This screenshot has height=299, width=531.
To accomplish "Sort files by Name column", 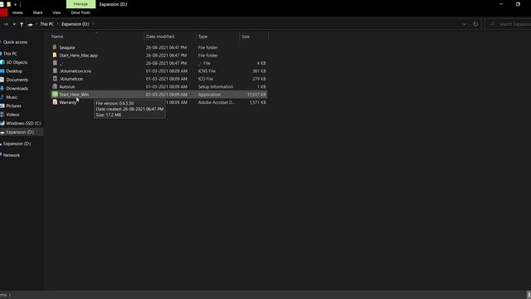I will pos(57,37).
